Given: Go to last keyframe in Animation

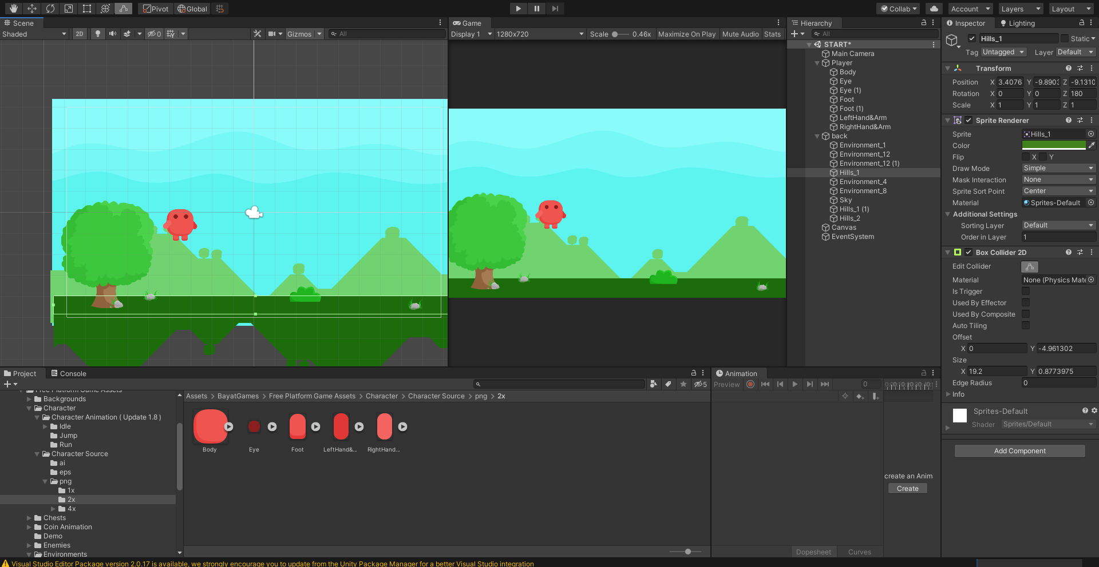Looking at the screenshot, I should (825, 384).
